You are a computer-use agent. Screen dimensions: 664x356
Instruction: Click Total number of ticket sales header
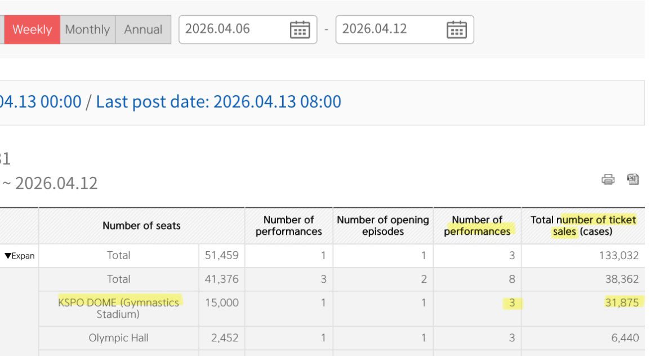(583, 226)
